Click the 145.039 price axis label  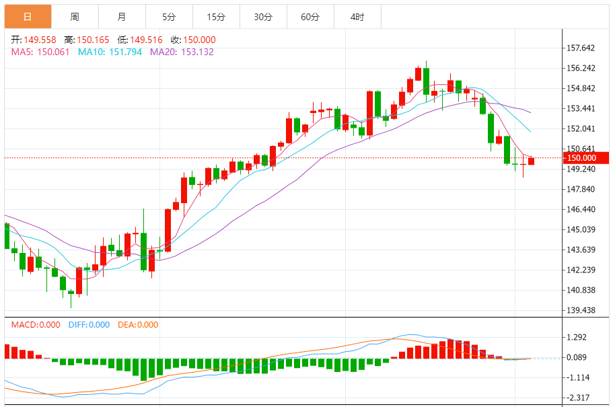coord(581,229)
